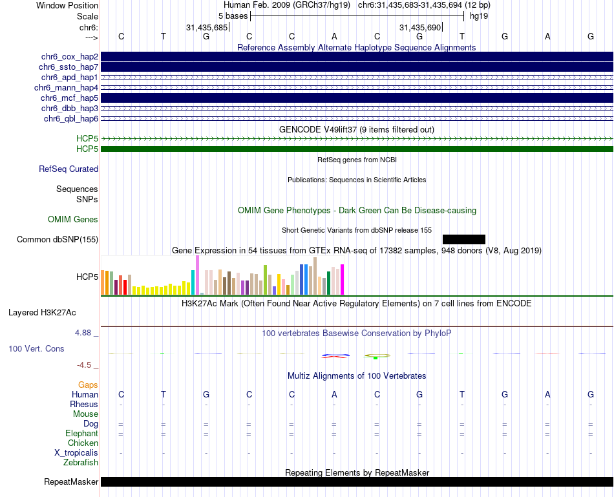Viewport: 614px width, 497px height.
Task: Click the OMIM Genes track label
Action: [73, 219]
